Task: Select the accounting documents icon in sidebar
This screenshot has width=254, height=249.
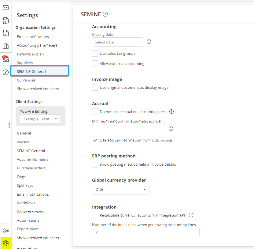Action: [x=6, y=20]
